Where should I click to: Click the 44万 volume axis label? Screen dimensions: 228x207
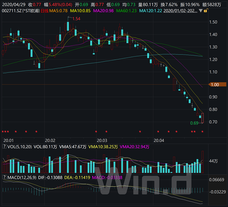pyautogui.click(x=213, y=161)
